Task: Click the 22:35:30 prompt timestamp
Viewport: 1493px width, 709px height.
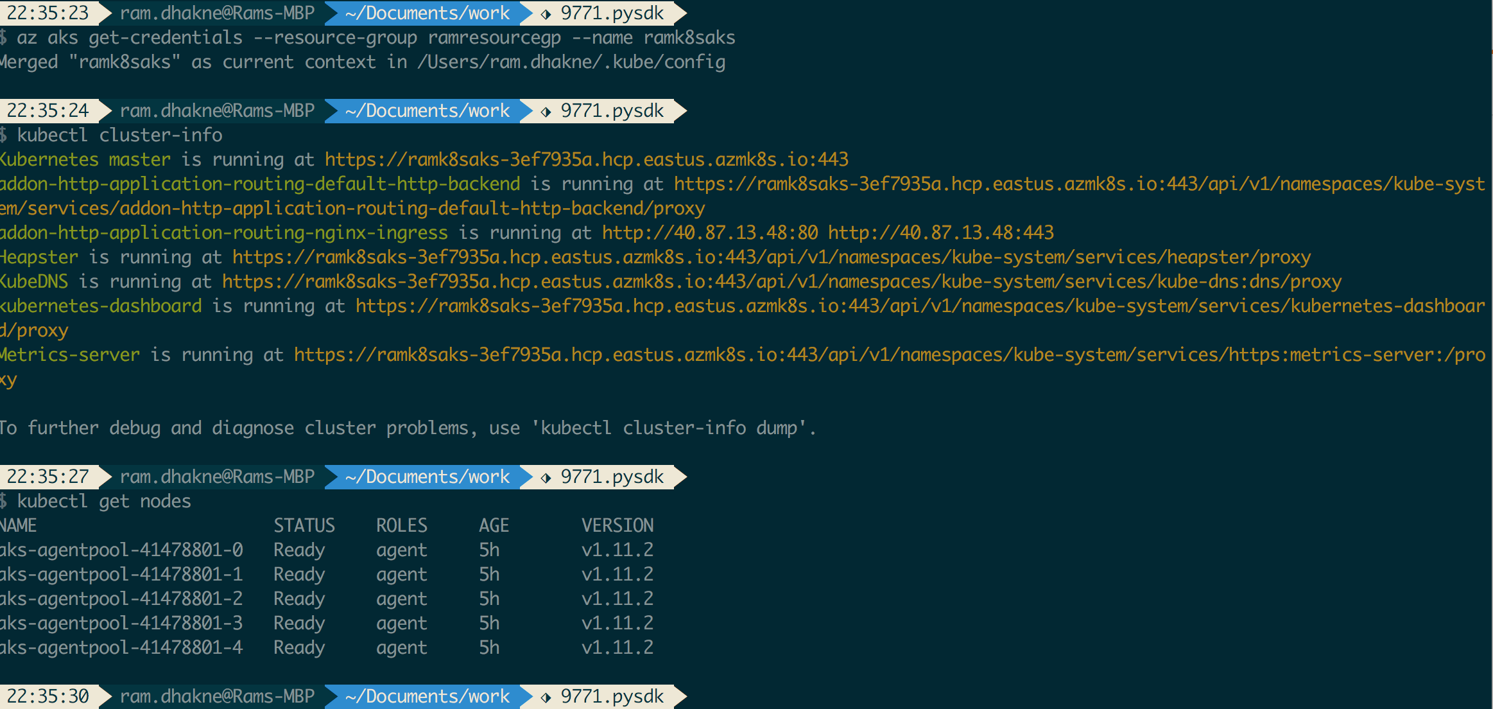Action: (x=48, y=696)
